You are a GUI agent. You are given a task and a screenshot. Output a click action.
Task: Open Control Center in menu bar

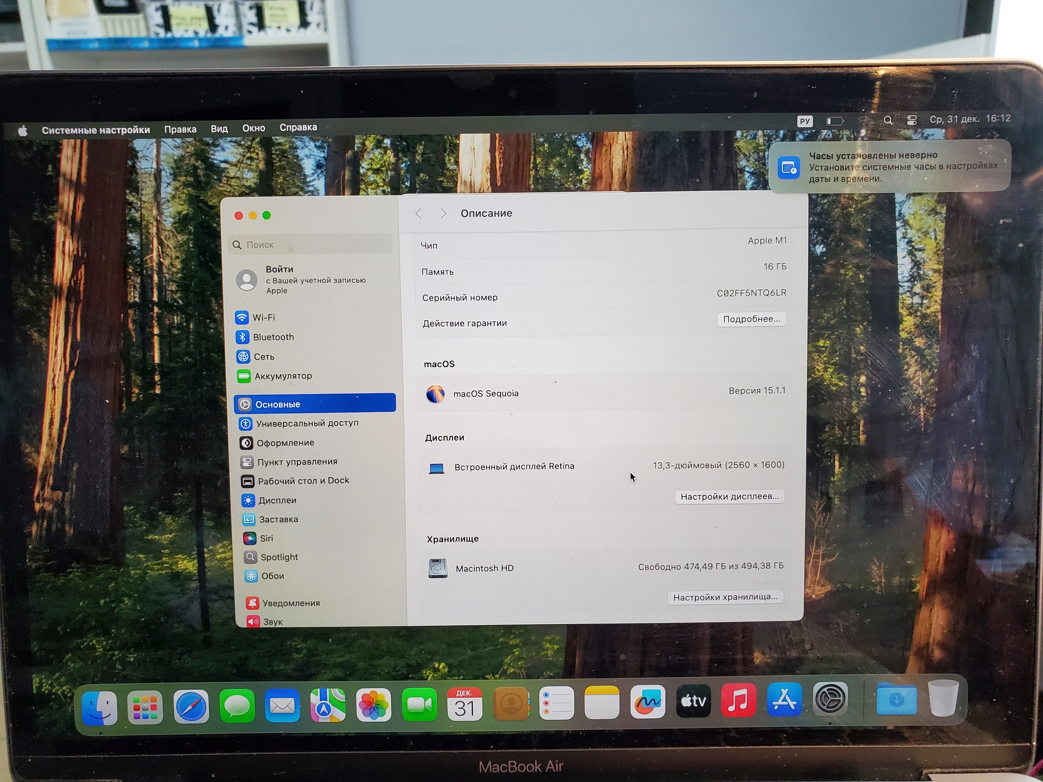click(912, 120)
